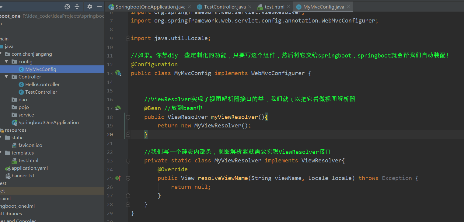Switch to TestController.java tab
Screen dimensions: 464x222
point(225,7)
